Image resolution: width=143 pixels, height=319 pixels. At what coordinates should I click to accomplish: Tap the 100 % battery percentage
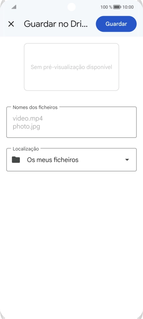pos(106,7)
